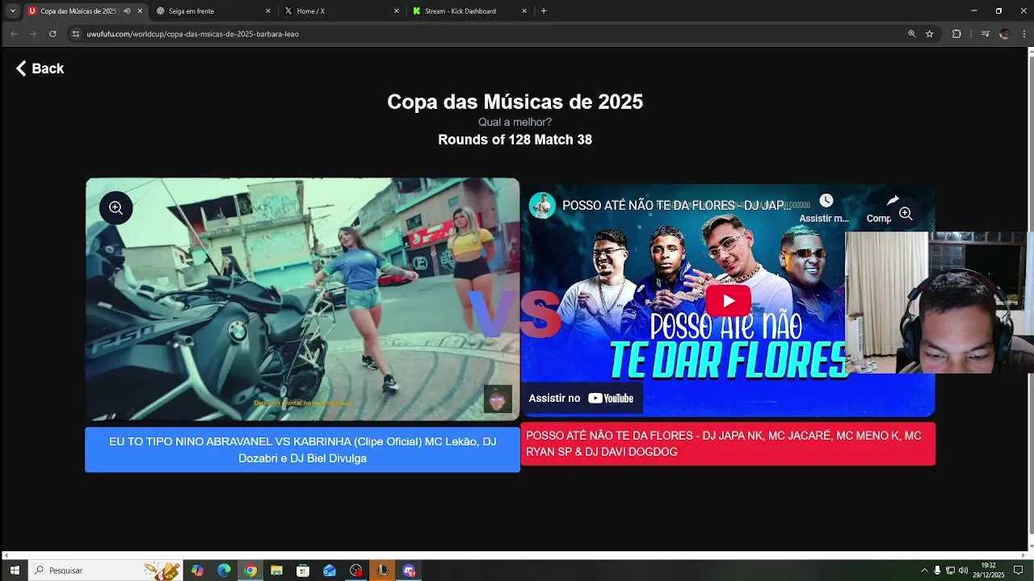Navigate forward with browser forward arrow
This screenshot has height=581, width=1034.
click(x=33, y=34)
